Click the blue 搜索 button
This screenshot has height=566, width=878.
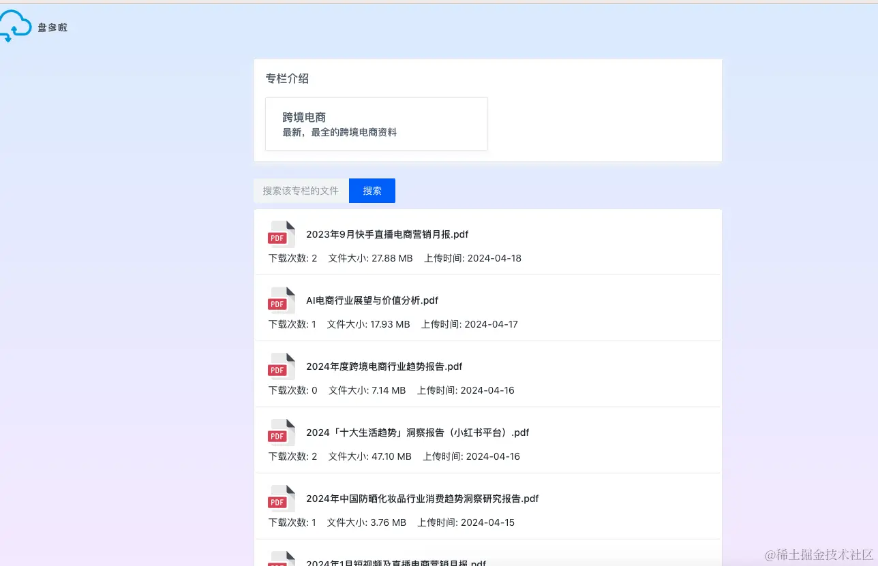tap(372, 191)
